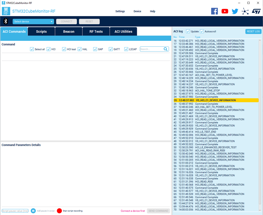Select log entry 61 HCI_READ_RSSI
263x215 pixels.
pyautogui.click(x=216, y=182)
